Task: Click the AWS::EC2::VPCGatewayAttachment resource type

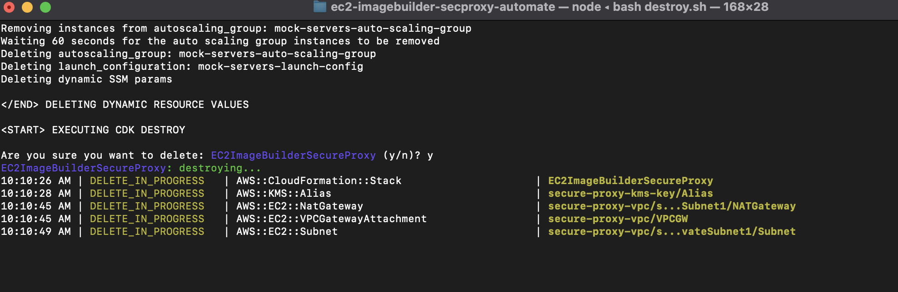Action: click(x=331, y=219)
